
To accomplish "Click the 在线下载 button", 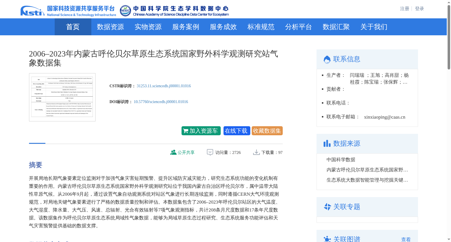I will coord(237,131).
